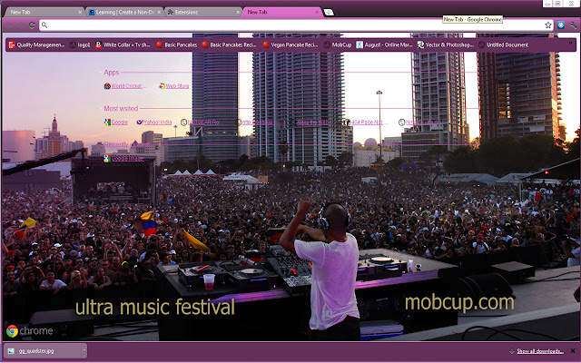Close the Extensions tab
581x363 pixels.
pos(238,12)
